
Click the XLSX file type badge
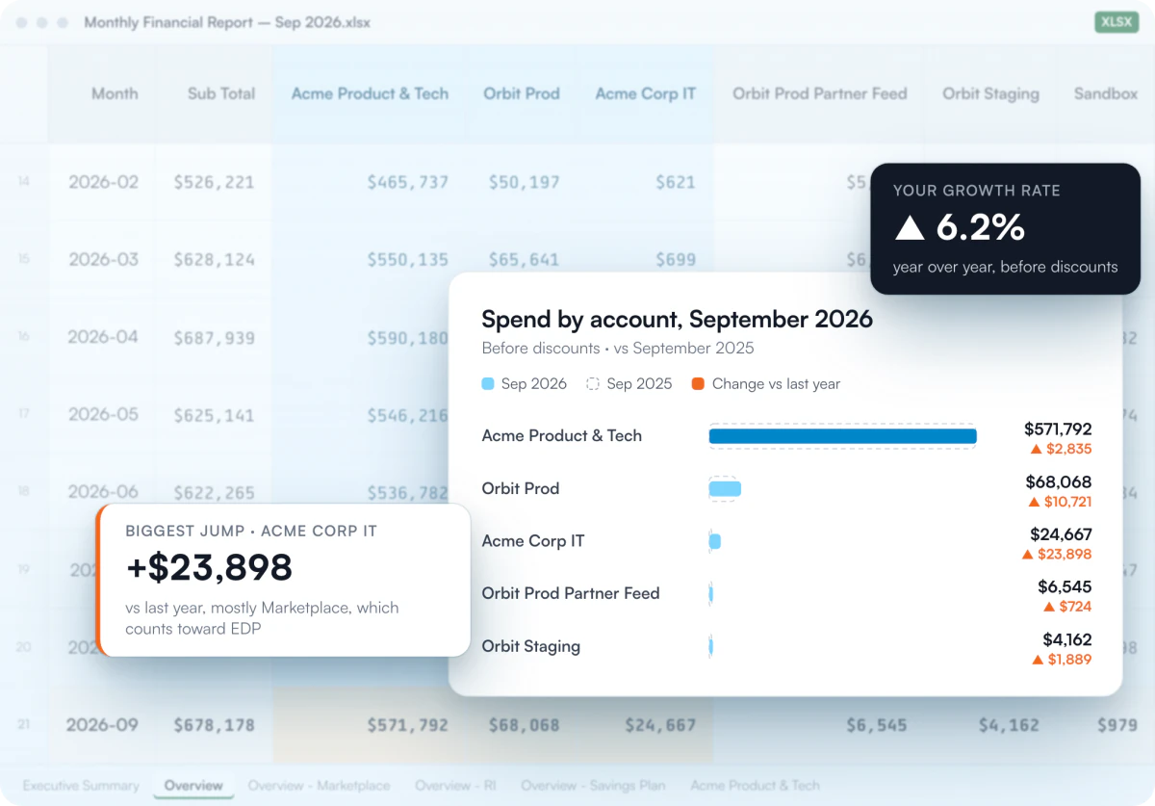1116,22
